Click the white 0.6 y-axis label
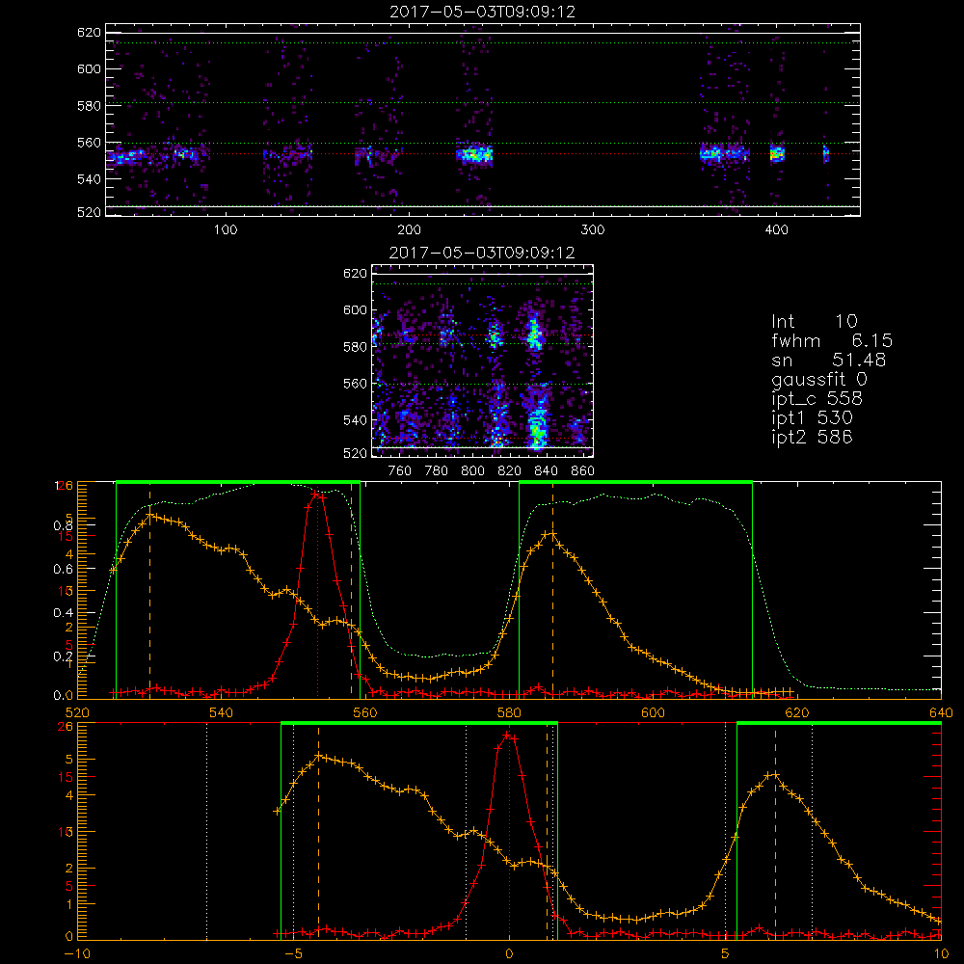The height and width of the screenshot is (964, 964). coord(64,570)
